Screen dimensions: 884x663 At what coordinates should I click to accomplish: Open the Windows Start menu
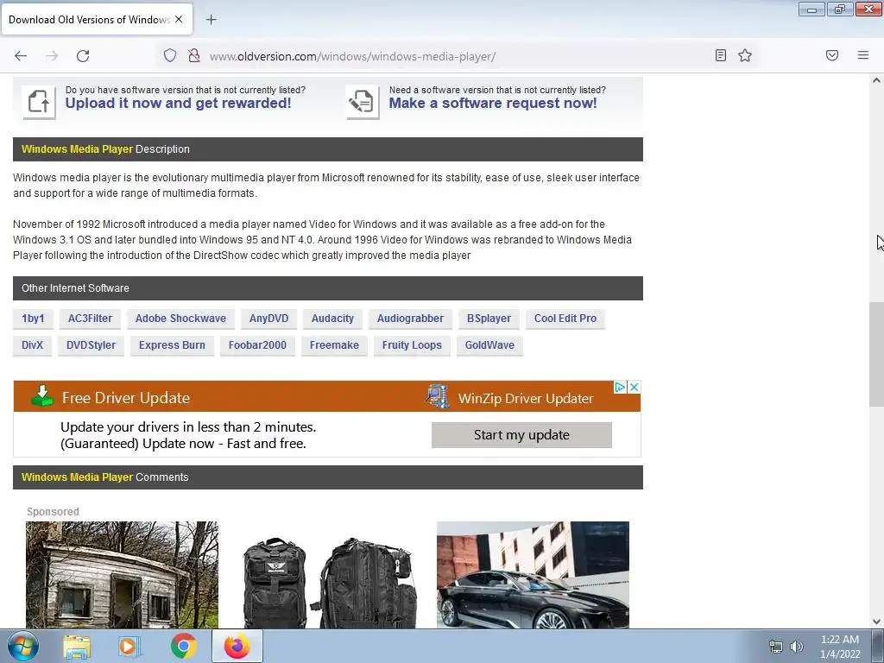click(x=23, y=646)
